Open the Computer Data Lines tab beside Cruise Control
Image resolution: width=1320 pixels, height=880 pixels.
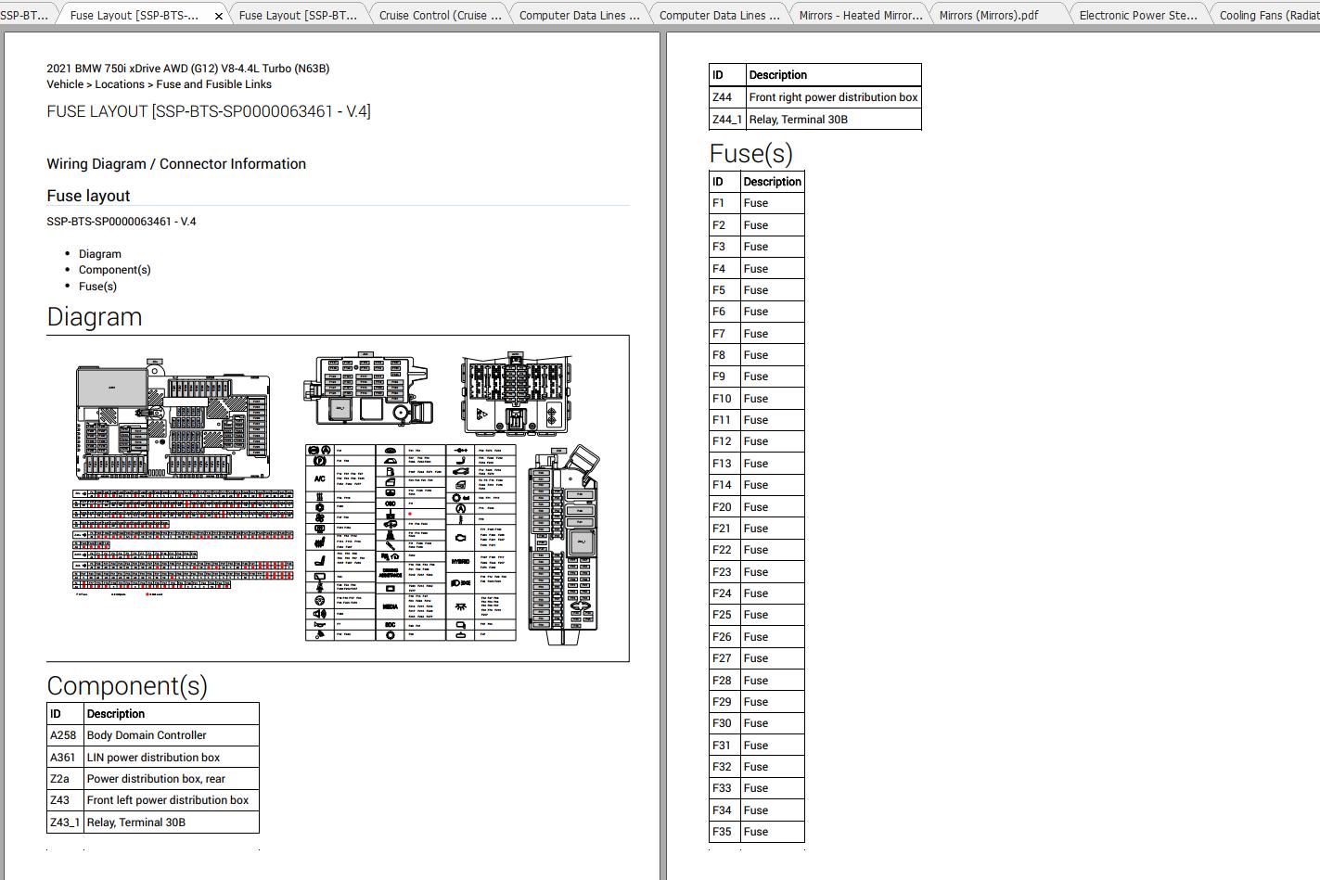point(579,15)
